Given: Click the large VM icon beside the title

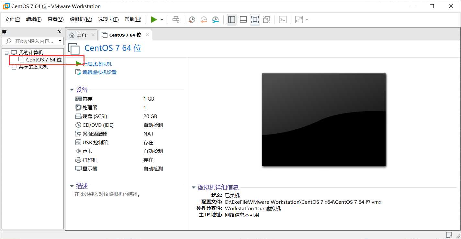Looking at the screenshot, I should [x=74, y=48].
